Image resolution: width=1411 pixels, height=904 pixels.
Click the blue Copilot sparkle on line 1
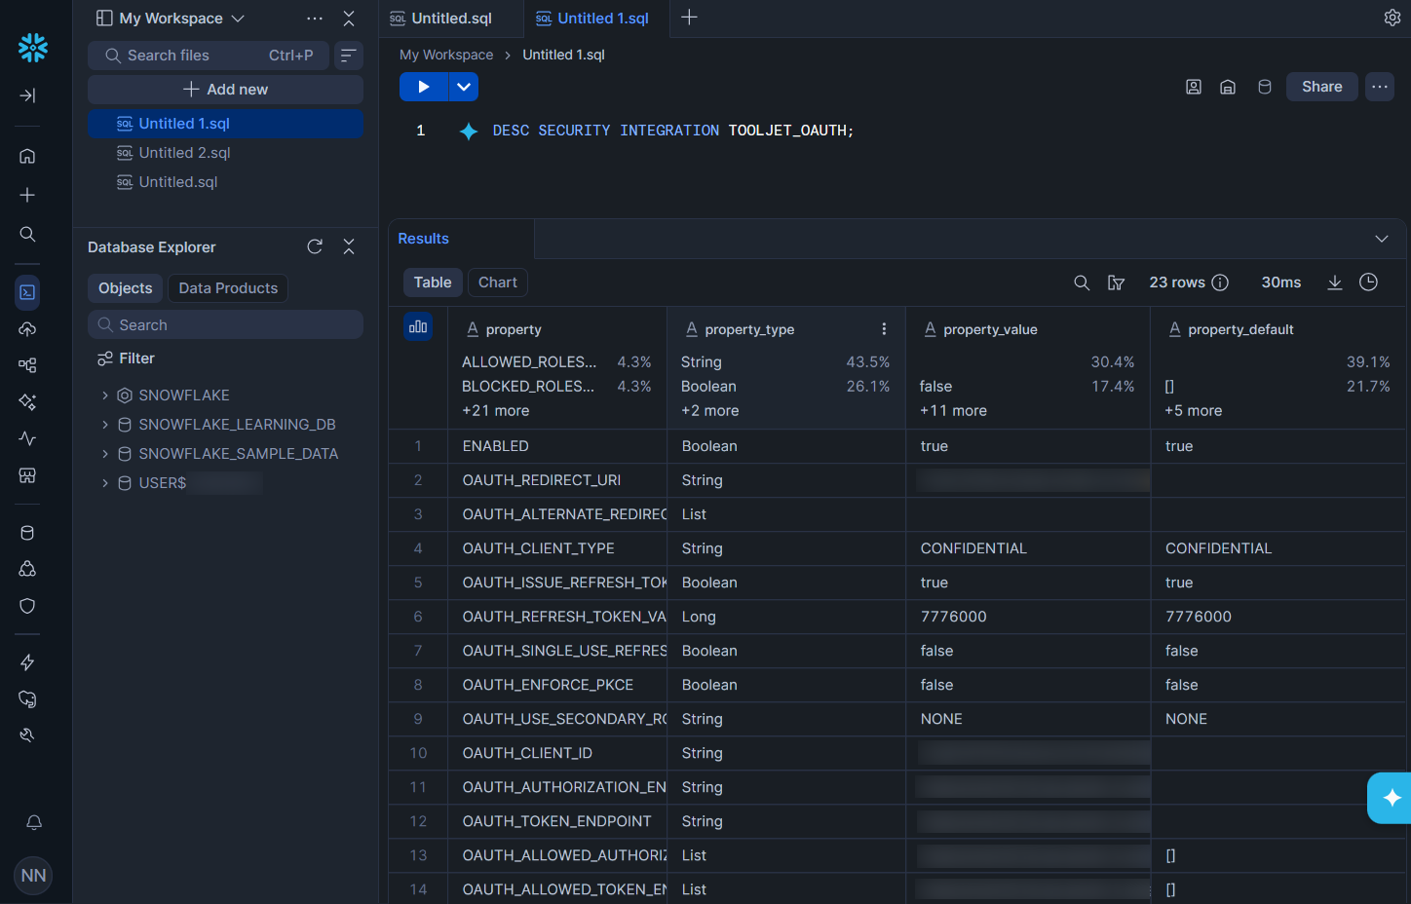coord(469,132)
